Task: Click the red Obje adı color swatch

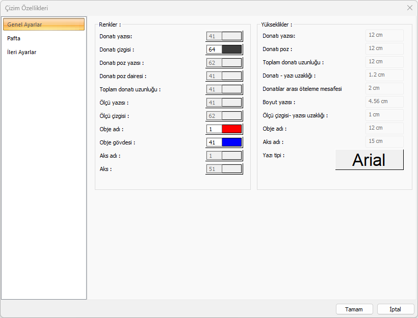Action: pyautogui.click(x=231, y=129)
